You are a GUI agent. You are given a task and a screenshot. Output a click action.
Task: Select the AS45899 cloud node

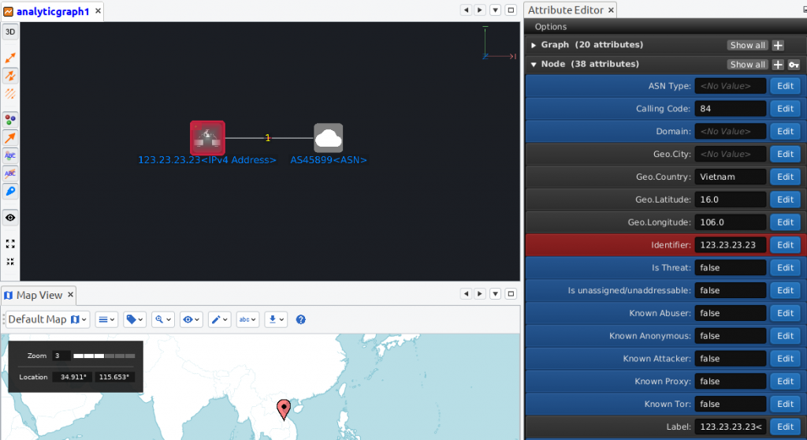328,138
